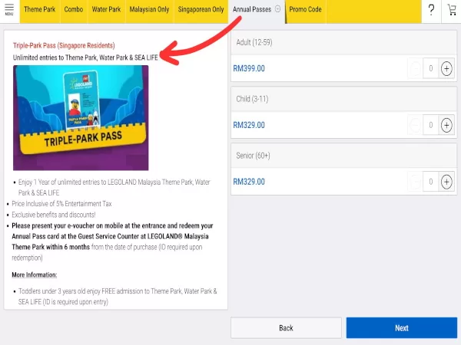Click the help question mark icon

(432, 10)
